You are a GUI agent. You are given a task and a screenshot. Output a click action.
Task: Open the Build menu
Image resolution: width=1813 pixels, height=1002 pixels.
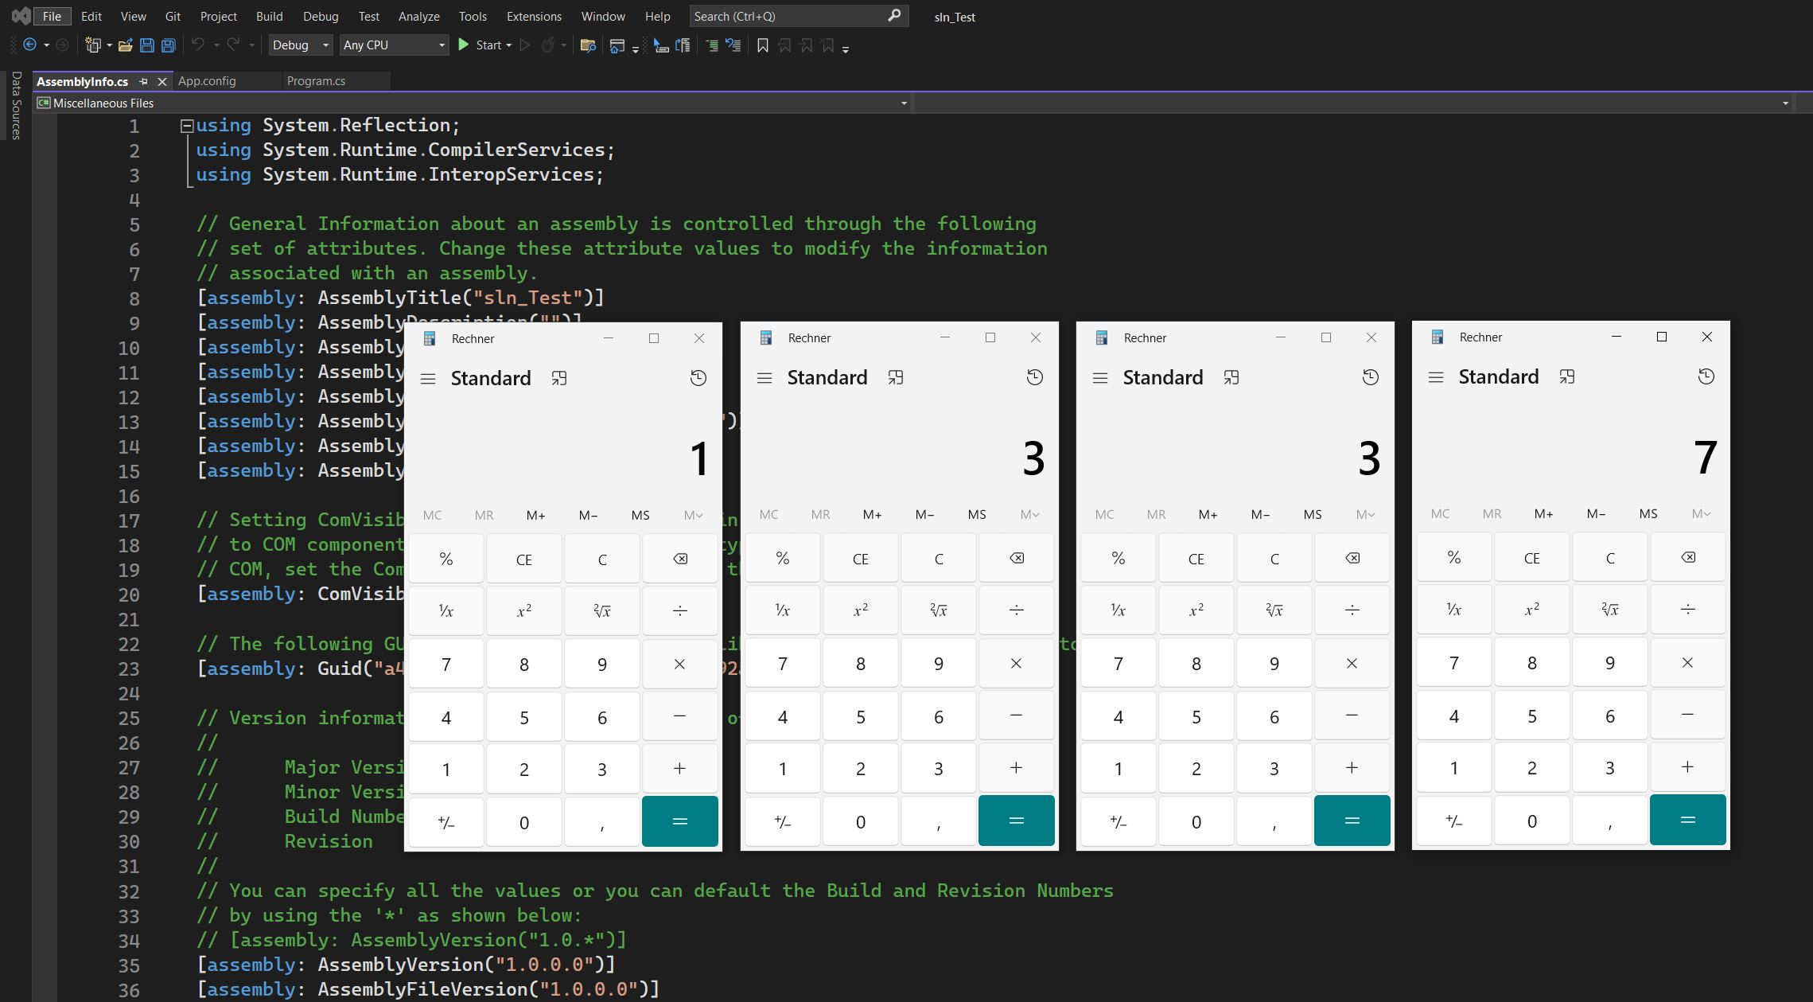tap(269, 16)
